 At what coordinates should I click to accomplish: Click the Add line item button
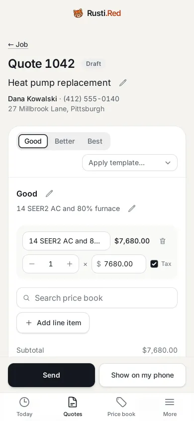[53, 323]
